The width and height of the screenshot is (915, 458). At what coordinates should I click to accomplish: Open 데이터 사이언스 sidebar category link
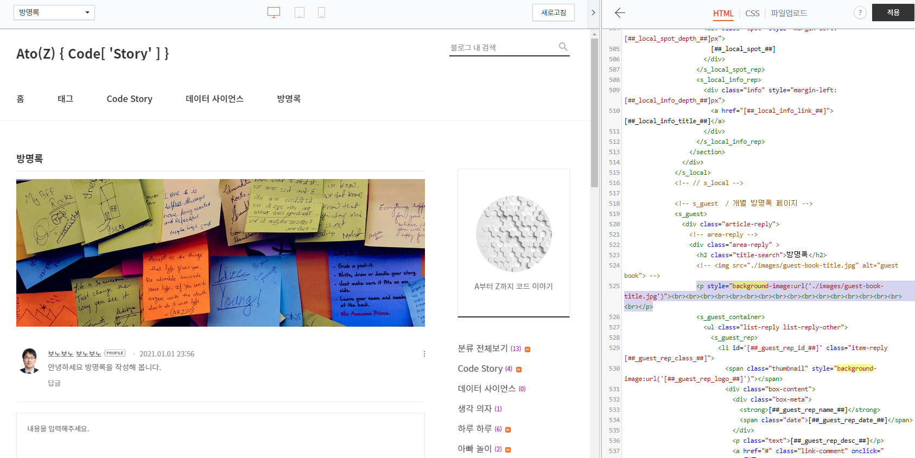[486, 389]
